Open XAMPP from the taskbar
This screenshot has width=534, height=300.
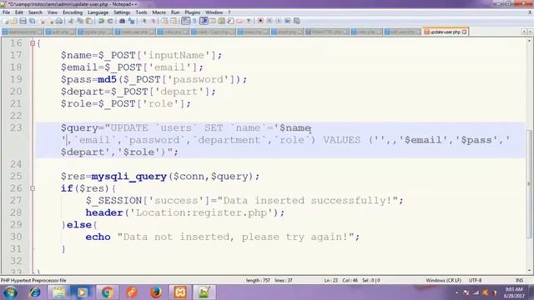pos(180,292)
